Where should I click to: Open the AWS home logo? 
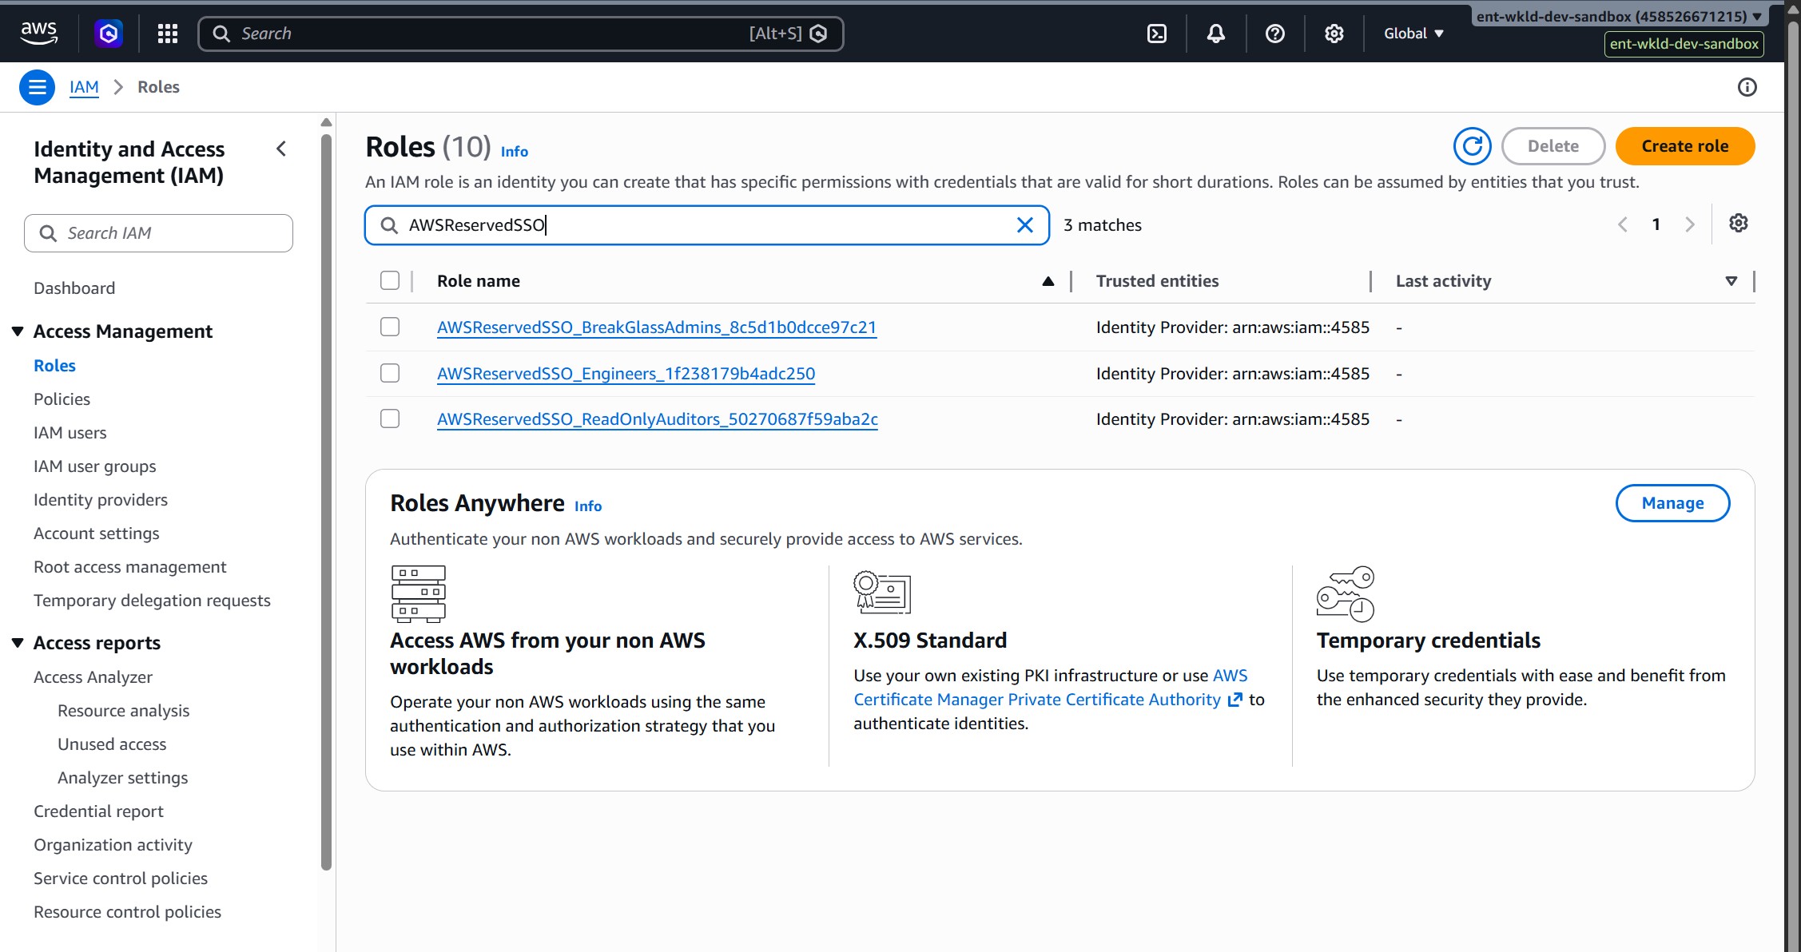pos(38,33)
